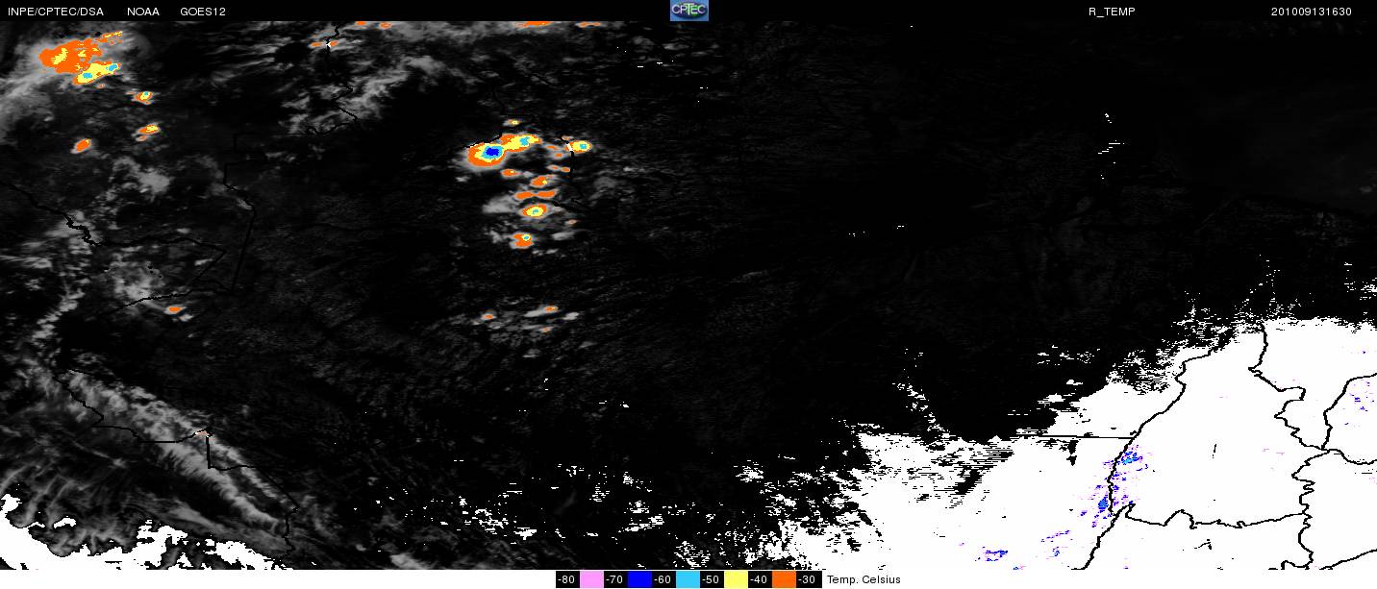Click the INPE/CPTEC/DSA header label

[55, 12]
